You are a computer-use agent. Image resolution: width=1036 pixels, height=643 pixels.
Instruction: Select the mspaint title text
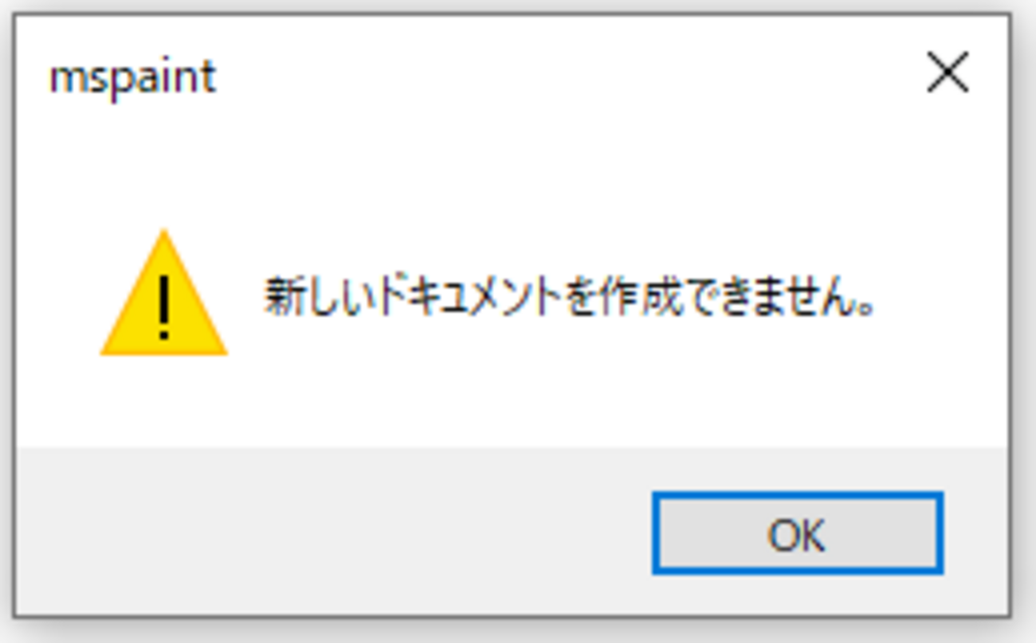point(132,77)
